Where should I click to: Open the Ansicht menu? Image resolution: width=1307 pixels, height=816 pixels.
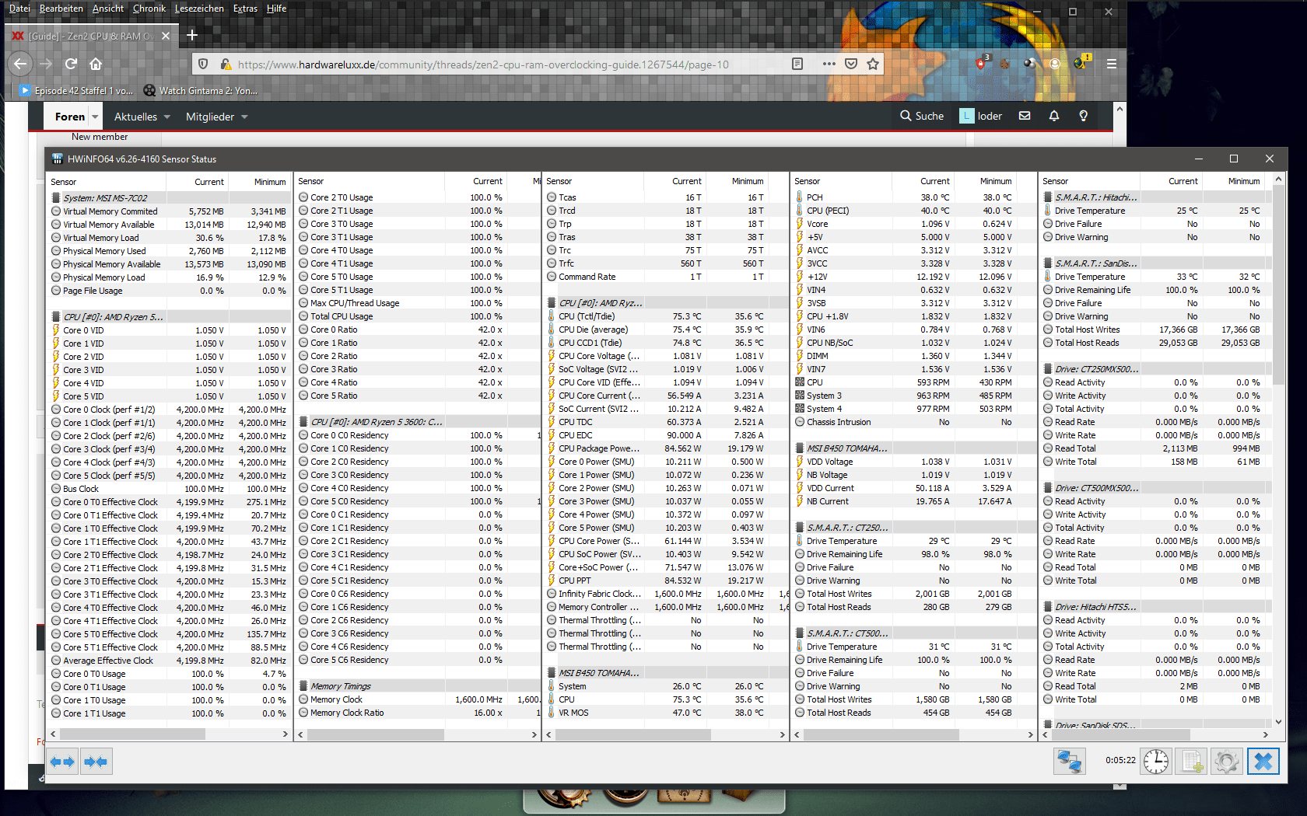(x=108, y=9)
